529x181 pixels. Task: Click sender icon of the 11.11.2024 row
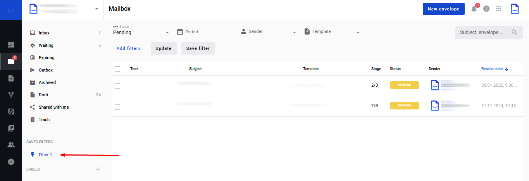pos(435,106)
